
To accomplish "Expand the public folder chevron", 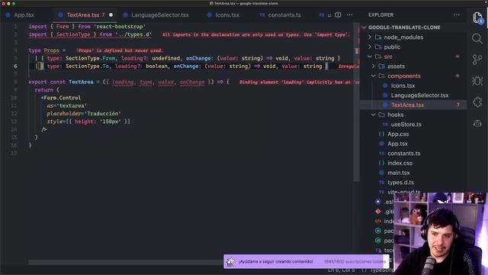I will [369, 47].
